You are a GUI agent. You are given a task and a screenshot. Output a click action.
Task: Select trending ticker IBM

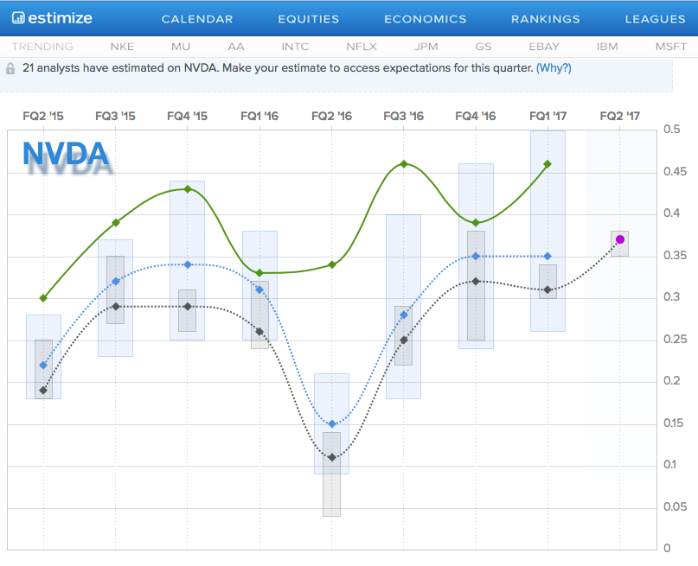(607, 47)
